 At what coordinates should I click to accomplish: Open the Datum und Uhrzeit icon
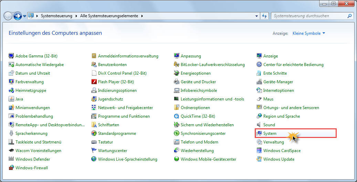pos(11,73)
